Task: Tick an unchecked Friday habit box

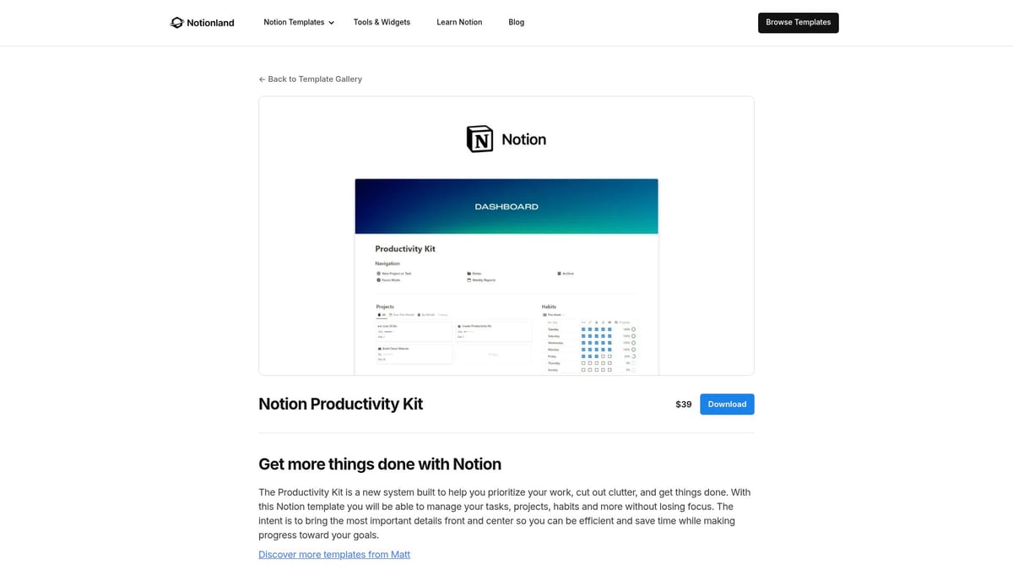Action: click(x=603, y=356)
